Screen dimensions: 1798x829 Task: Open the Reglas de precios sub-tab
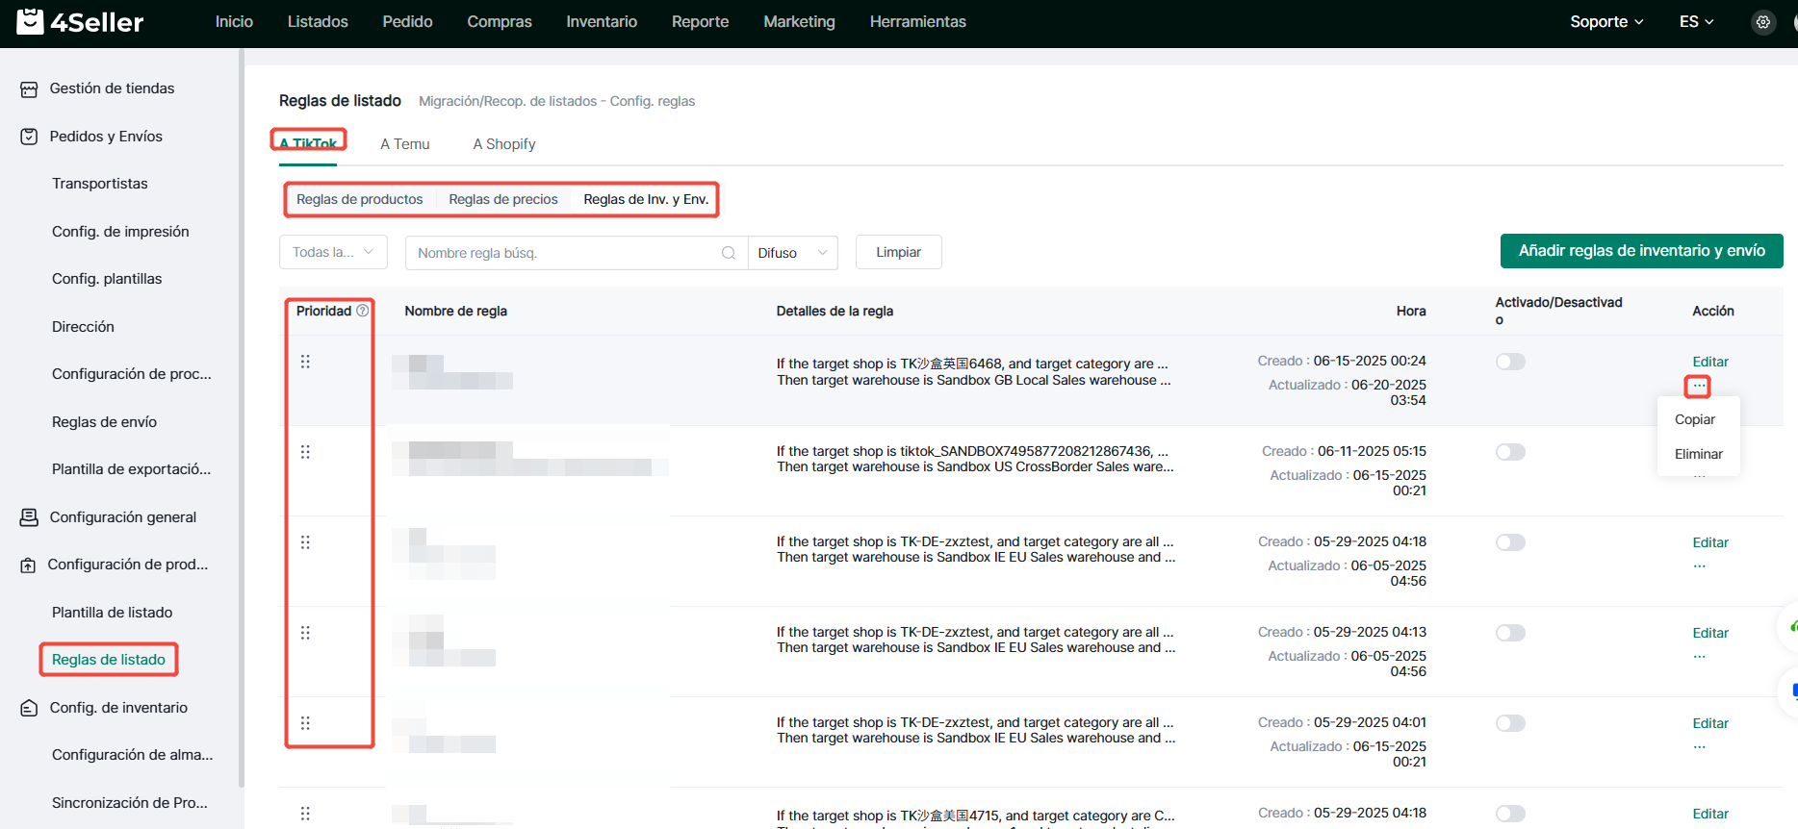[x=503, y=199]
